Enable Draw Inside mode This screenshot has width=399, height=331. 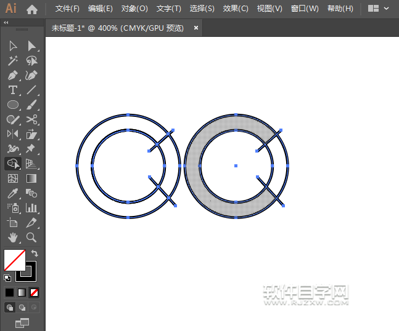[34, 308]
